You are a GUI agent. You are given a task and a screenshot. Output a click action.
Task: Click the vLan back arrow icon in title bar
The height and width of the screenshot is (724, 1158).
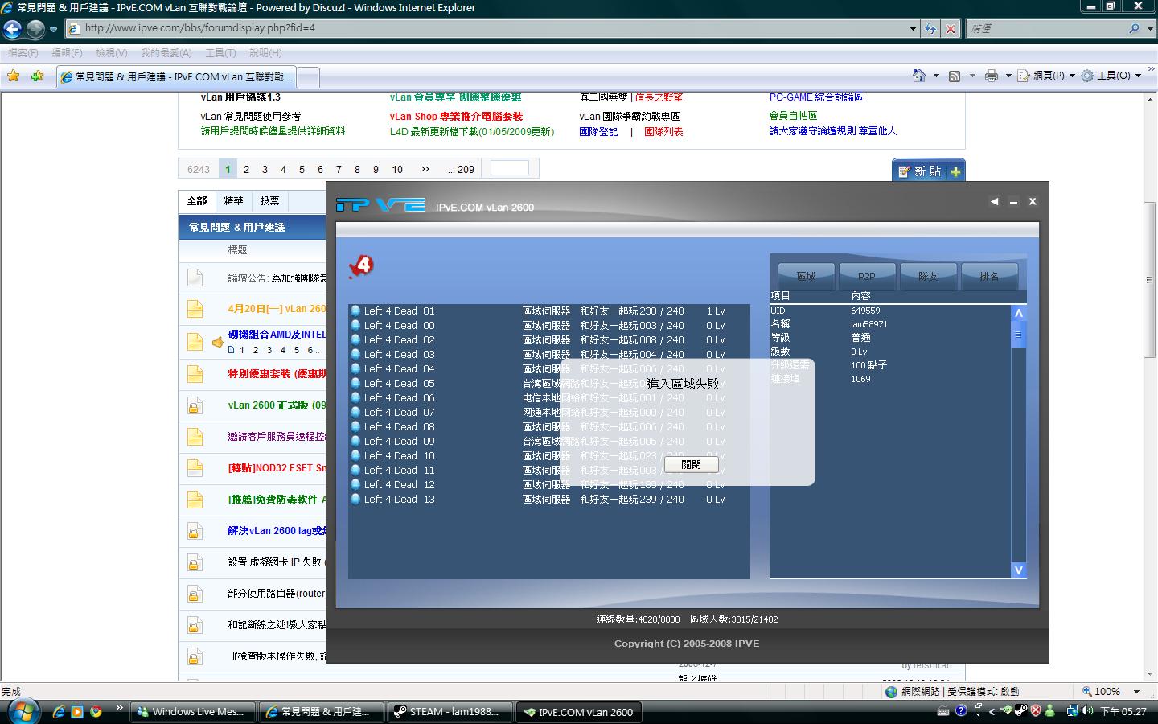[x=994, y=202]
